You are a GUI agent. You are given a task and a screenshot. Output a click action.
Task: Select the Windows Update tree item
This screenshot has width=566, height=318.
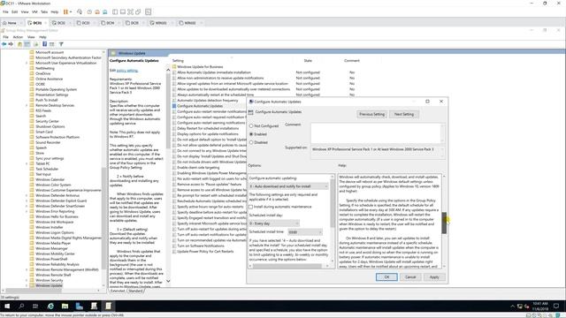tap(49, 285)
